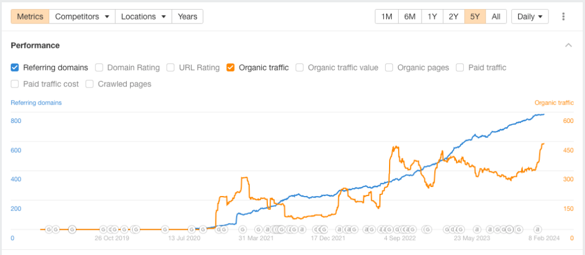Click the G marker just before 13 Jul 2020
The image size is (585, 255).
(163, 229)
